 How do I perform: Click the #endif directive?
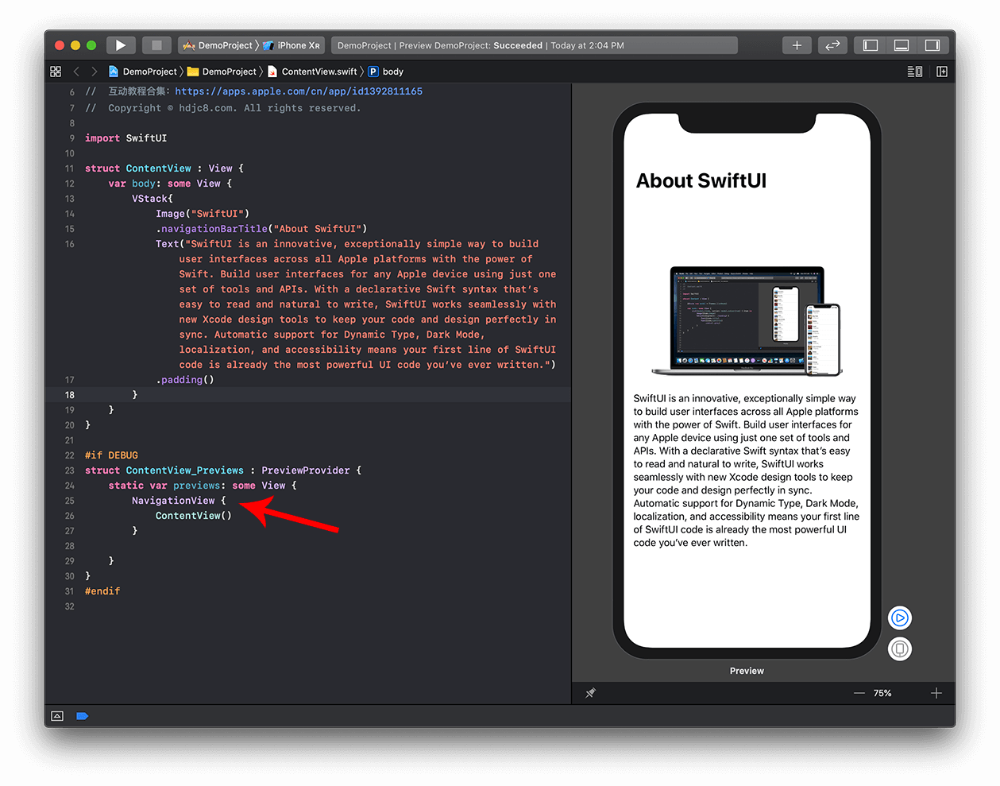coord(102,591)
